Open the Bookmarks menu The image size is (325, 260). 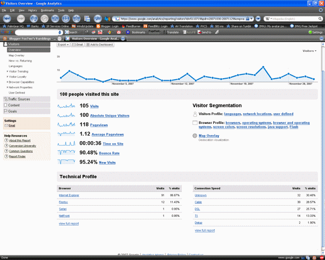coord(47,10)
